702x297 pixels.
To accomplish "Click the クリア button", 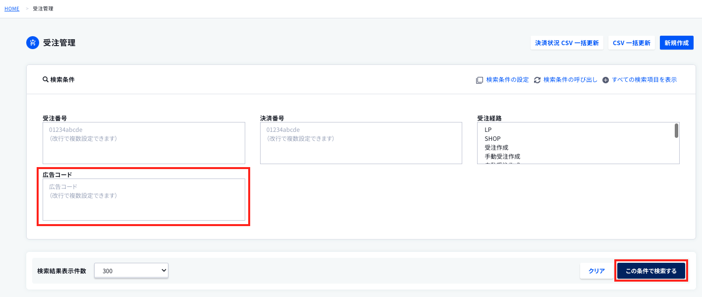I will [x=596, y=271].
